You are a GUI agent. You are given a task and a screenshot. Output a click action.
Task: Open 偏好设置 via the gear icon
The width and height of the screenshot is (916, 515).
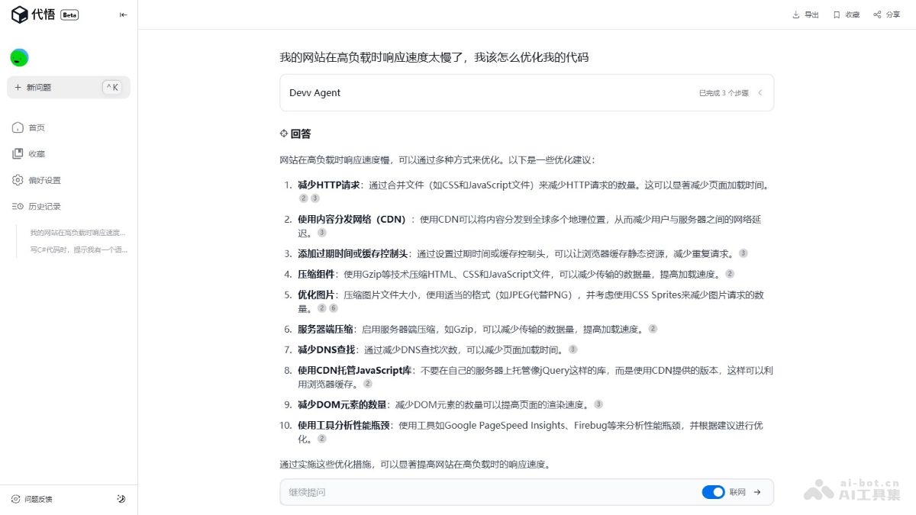coord(17,179)
